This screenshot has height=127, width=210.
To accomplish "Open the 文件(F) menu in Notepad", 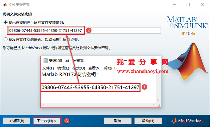I will (x=48, y=68).
